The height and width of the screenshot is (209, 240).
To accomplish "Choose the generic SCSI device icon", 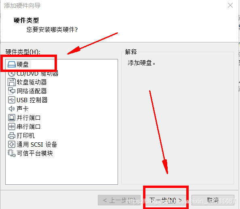I will tap(12, 144).
